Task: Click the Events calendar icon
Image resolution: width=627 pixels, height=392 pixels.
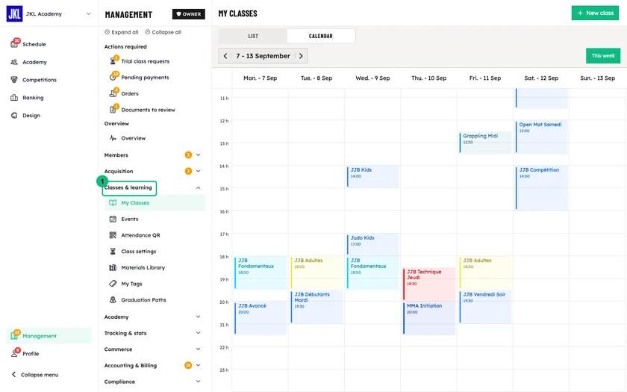Action: pyautogui.click(x=113, y=219)
